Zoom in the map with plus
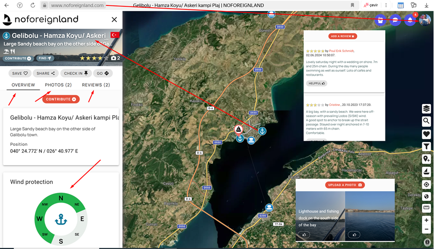 click(426, 220)
